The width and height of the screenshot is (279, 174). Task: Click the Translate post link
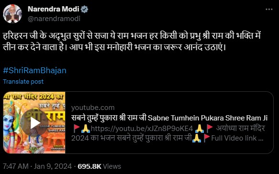[x=23, y=82]
